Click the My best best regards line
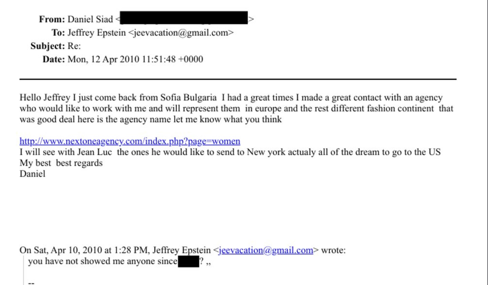 (x=61, y=163)
